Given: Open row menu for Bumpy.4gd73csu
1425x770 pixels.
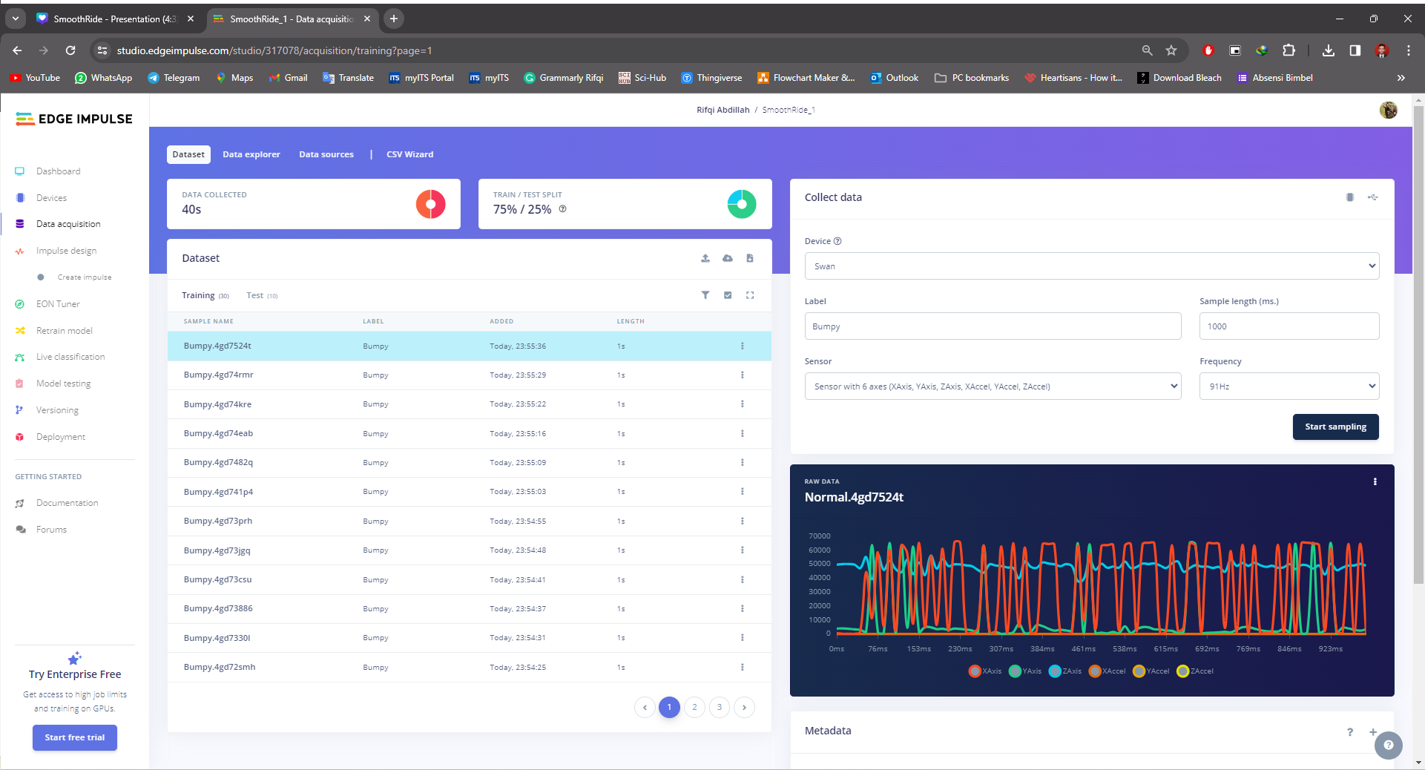Looking at the screenshot, I should click(x=742, y=579).
